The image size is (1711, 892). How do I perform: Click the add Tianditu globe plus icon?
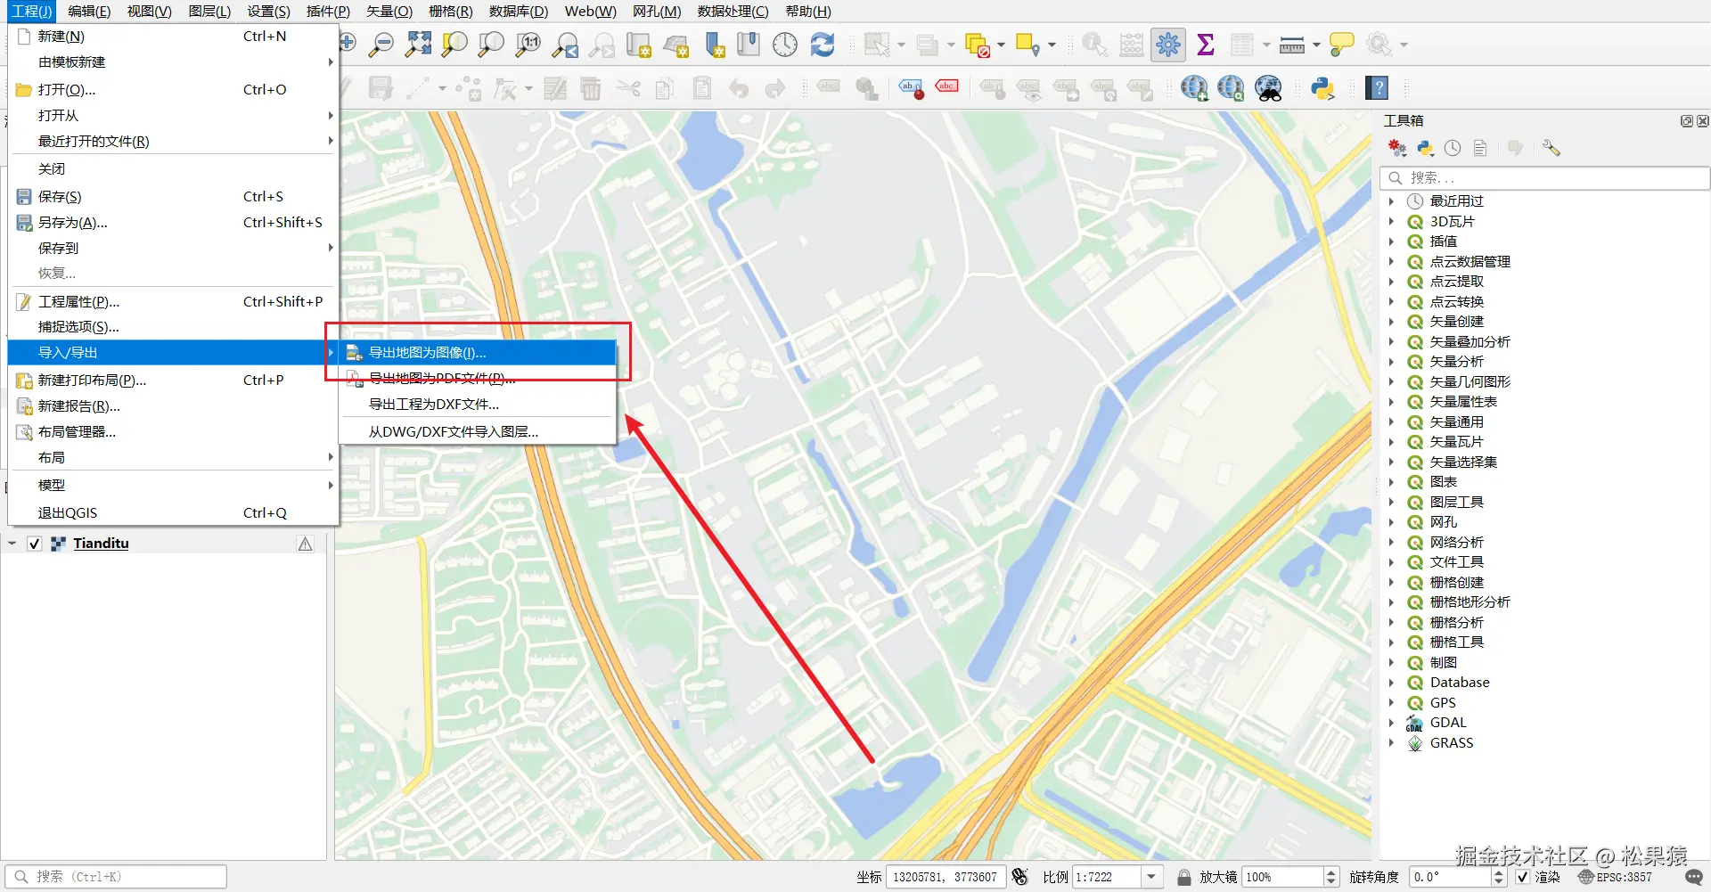coord(1194,88)
